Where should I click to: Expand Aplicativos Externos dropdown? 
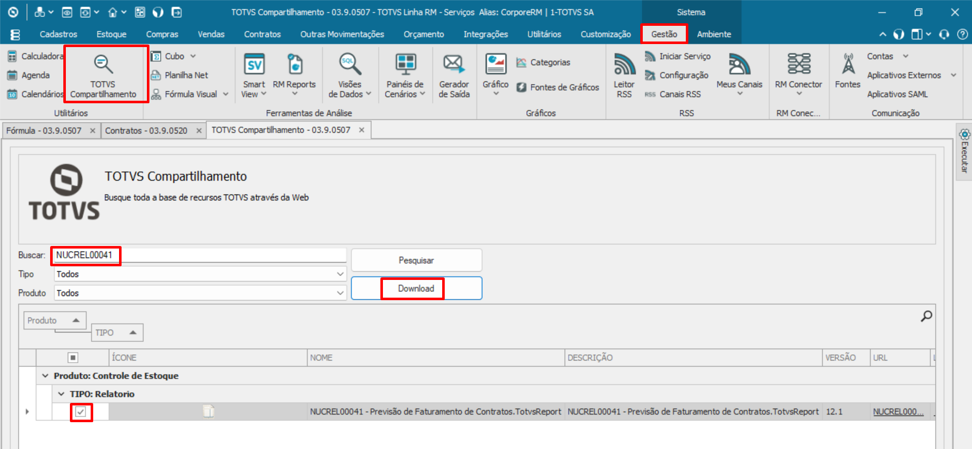tap(954, 75)
